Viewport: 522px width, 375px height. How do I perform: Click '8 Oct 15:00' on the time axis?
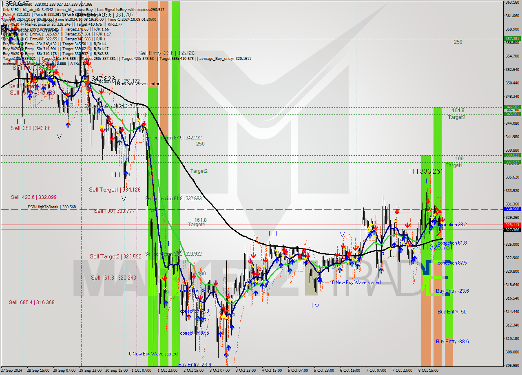click(x=429, y=371)
